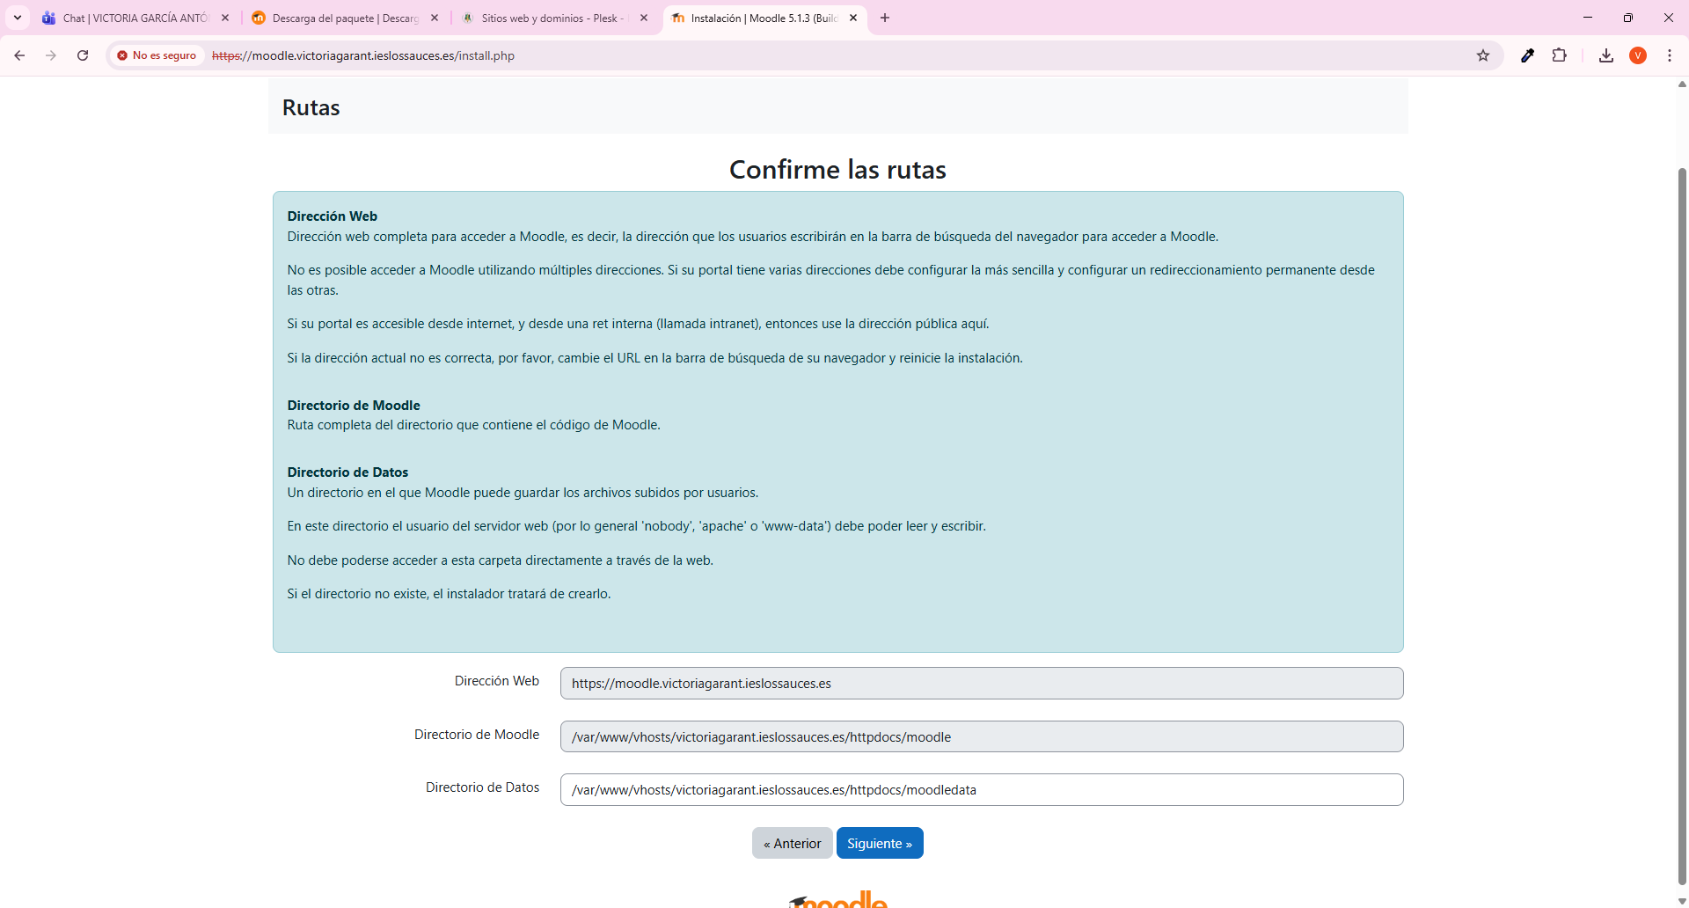
Task: Continue with Siguiente » button
Action: point(880,843)
